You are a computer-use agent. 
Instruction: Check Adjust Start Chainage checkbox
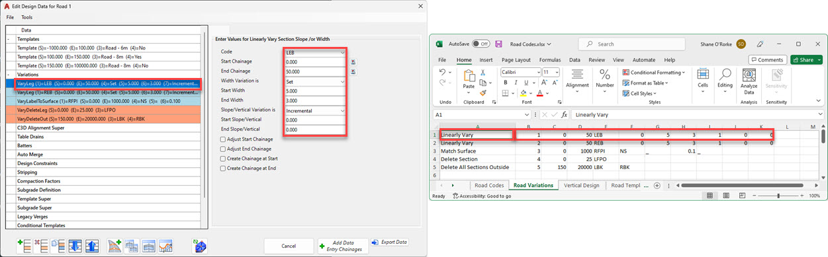[223, 139]
